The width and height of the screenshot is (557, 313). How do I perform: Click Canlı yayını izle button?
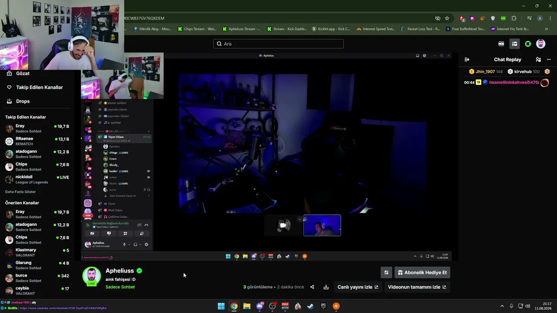point(358,287)
